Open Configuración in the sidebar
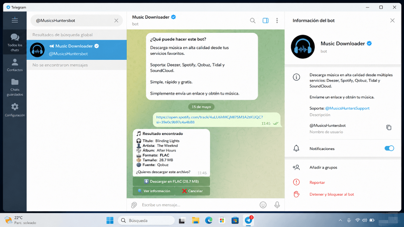Viewport: 404px width, 227px height. (x=15, y=110)
